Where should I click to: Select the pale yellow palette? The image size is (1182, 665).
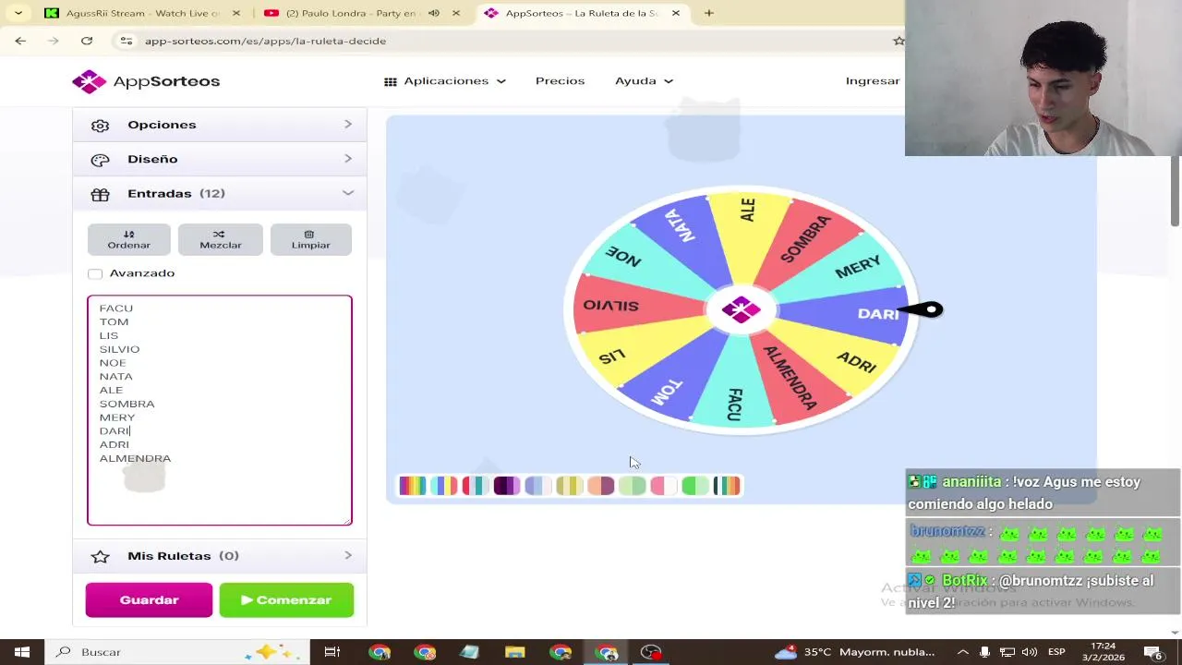tap(569, 486)
